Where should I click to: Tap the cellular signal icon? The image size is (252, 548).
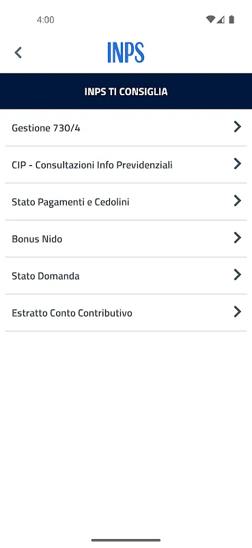[221, 19]
